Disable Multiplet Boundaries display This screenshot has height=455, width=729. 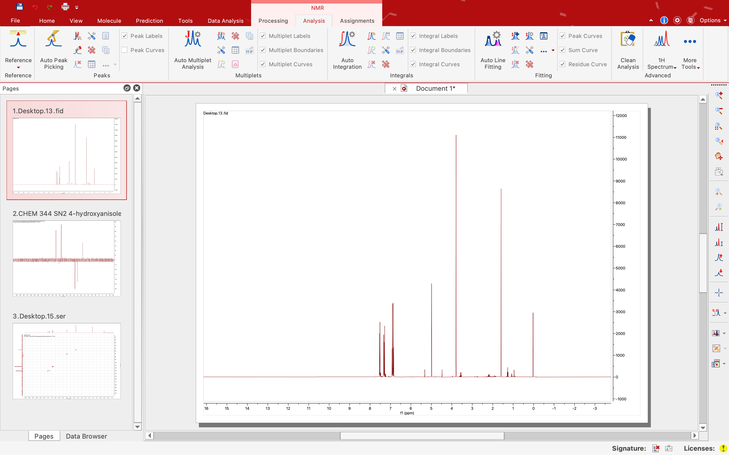click(262, 50)
